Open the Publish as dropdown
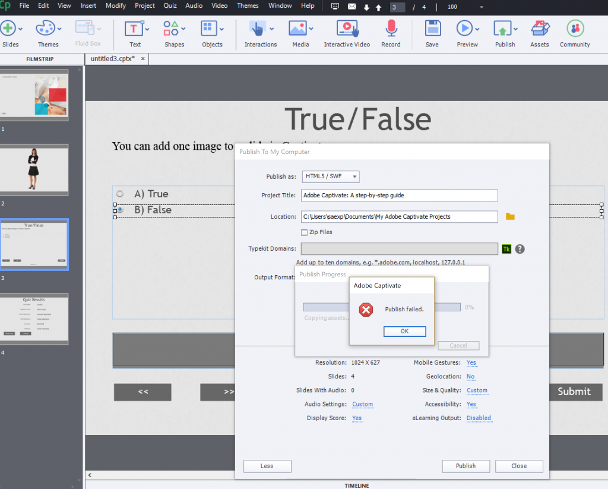This screenshot has width=608, height=489. [x=331, y=176]
